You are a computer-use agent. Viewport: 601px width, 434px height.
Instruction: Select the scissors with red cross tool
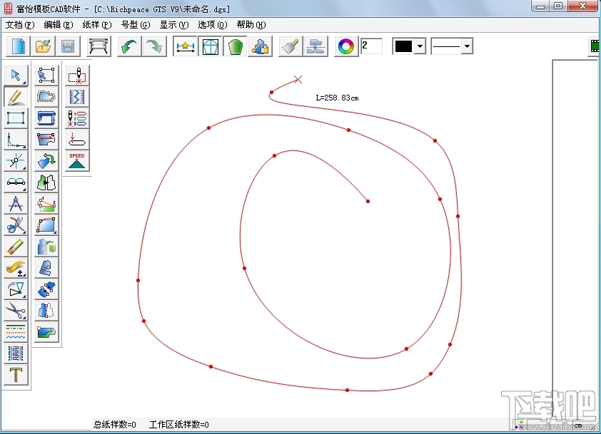16,225
